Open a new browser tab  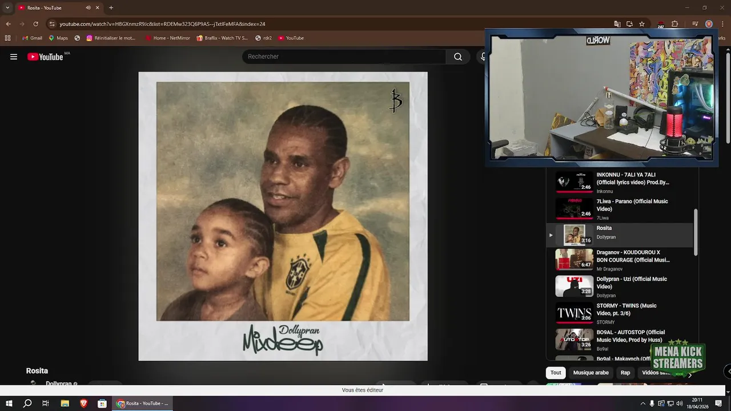click(x=111, y=8)
